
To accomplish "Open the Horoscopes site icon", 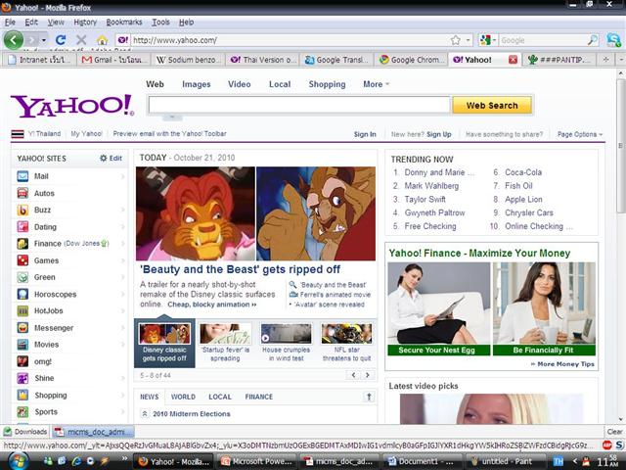I will pos(22,294).
